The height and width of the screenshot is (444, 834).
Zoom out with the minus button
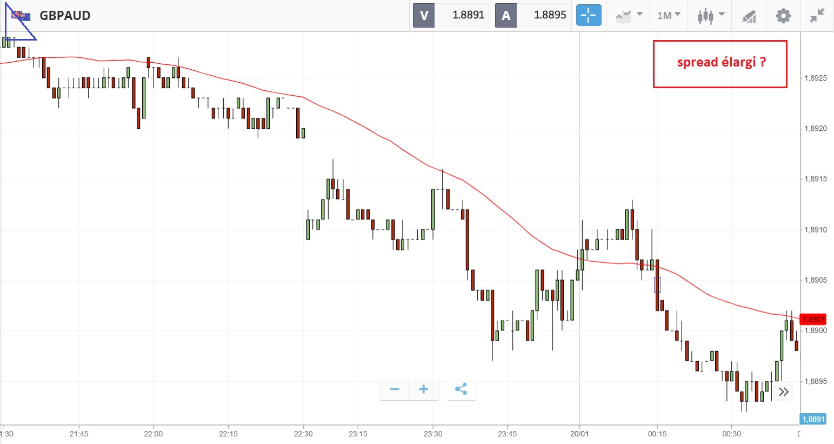point(395,389)
